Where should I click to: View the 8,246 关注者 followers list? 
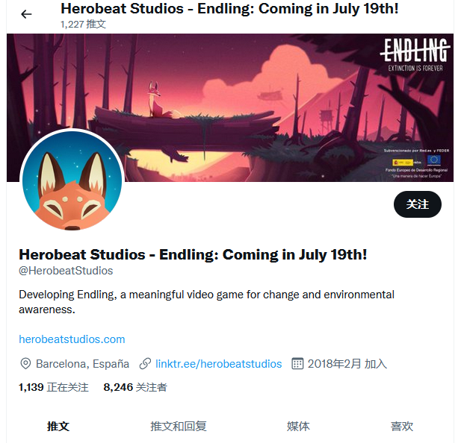point(135,387)
